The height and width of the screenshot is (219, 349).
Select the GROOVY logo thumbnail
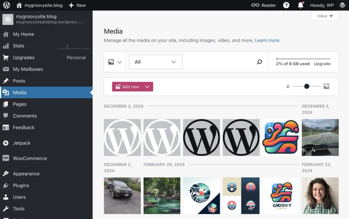click(x=281, y=196)
